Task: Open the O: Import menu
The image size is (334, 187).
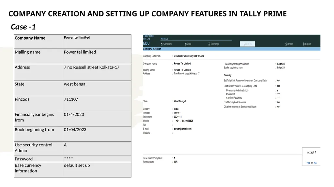Action: 289,44
